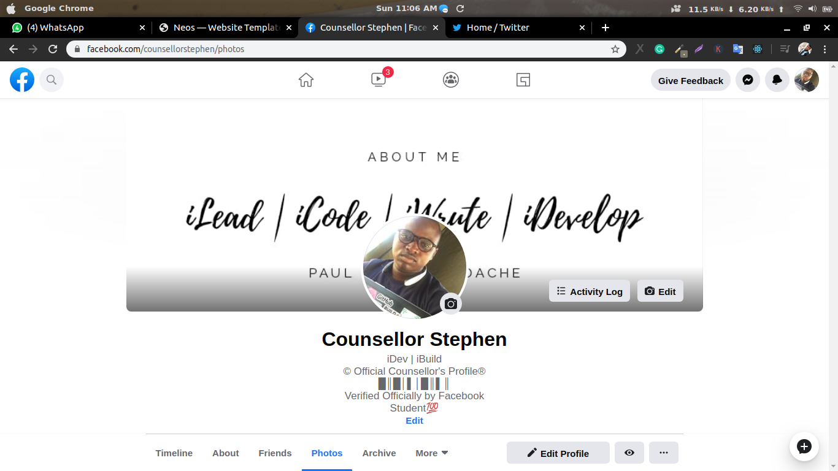838x471 pixels.
Task: Open the Friends tab
Action: [x=275, y=453]
